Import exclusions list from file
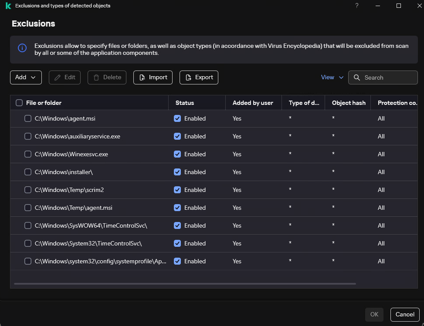 153,77
